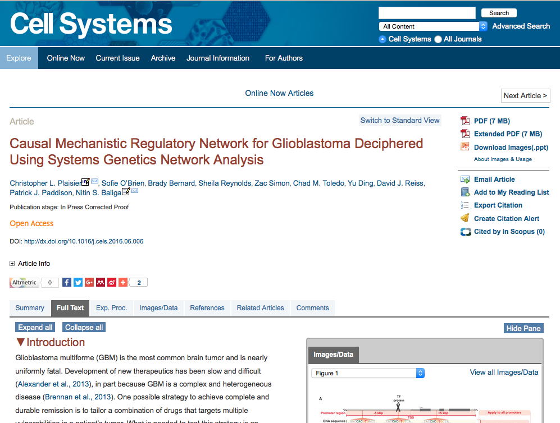Switch to the Exp. Proc. tab
The height and width of the screenshot is (423, 560).
(111, 308)
